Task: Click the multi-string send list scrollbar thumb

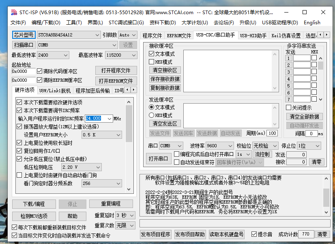Action: 320,66
